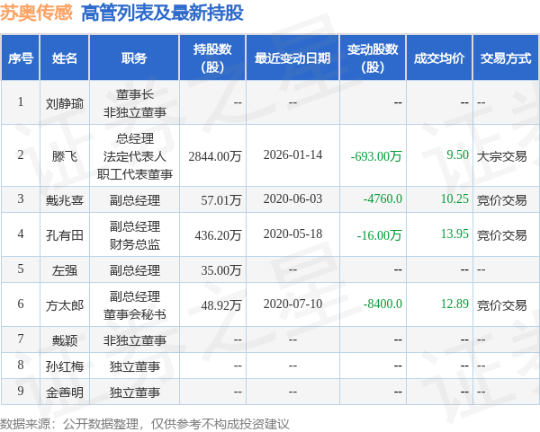This screenshot has height=432, width=540.
Task: Click the date 2026-01-14
Action: tap(292, 155)
